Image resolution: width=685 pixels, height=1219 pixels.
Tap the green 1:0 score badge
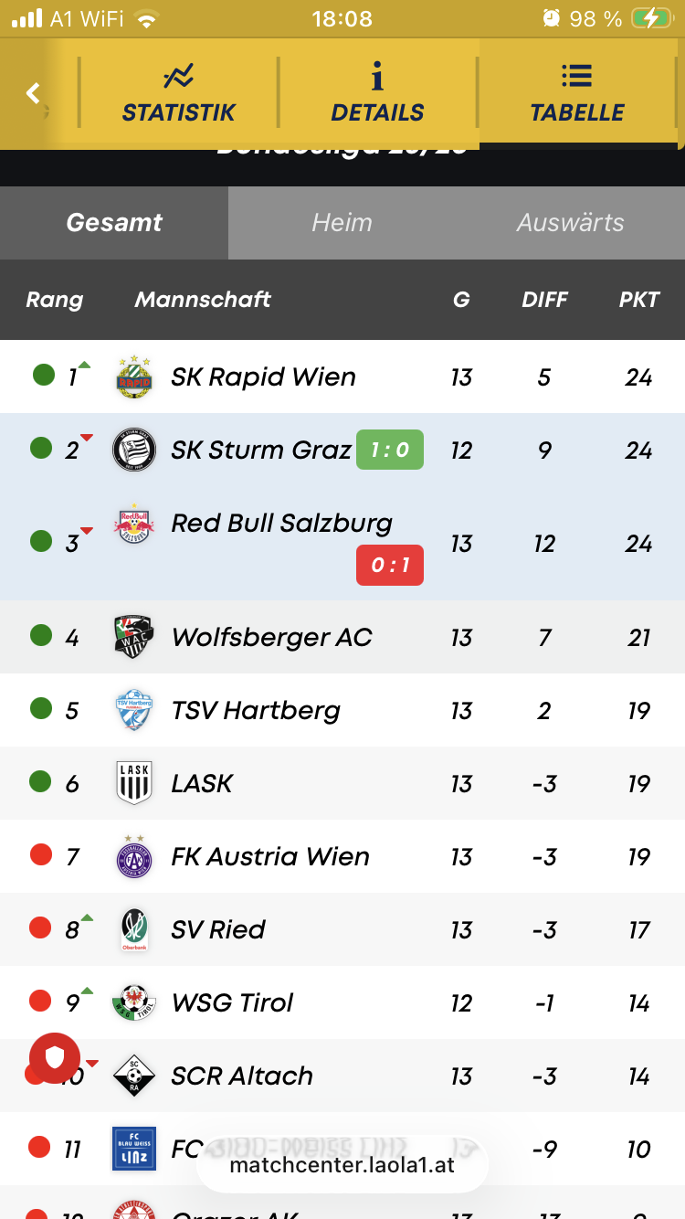(x=390, y=450)
